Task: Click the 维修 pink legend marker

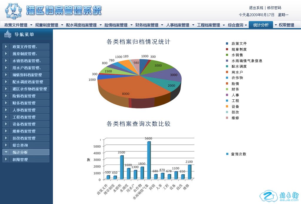Action: 227,118
